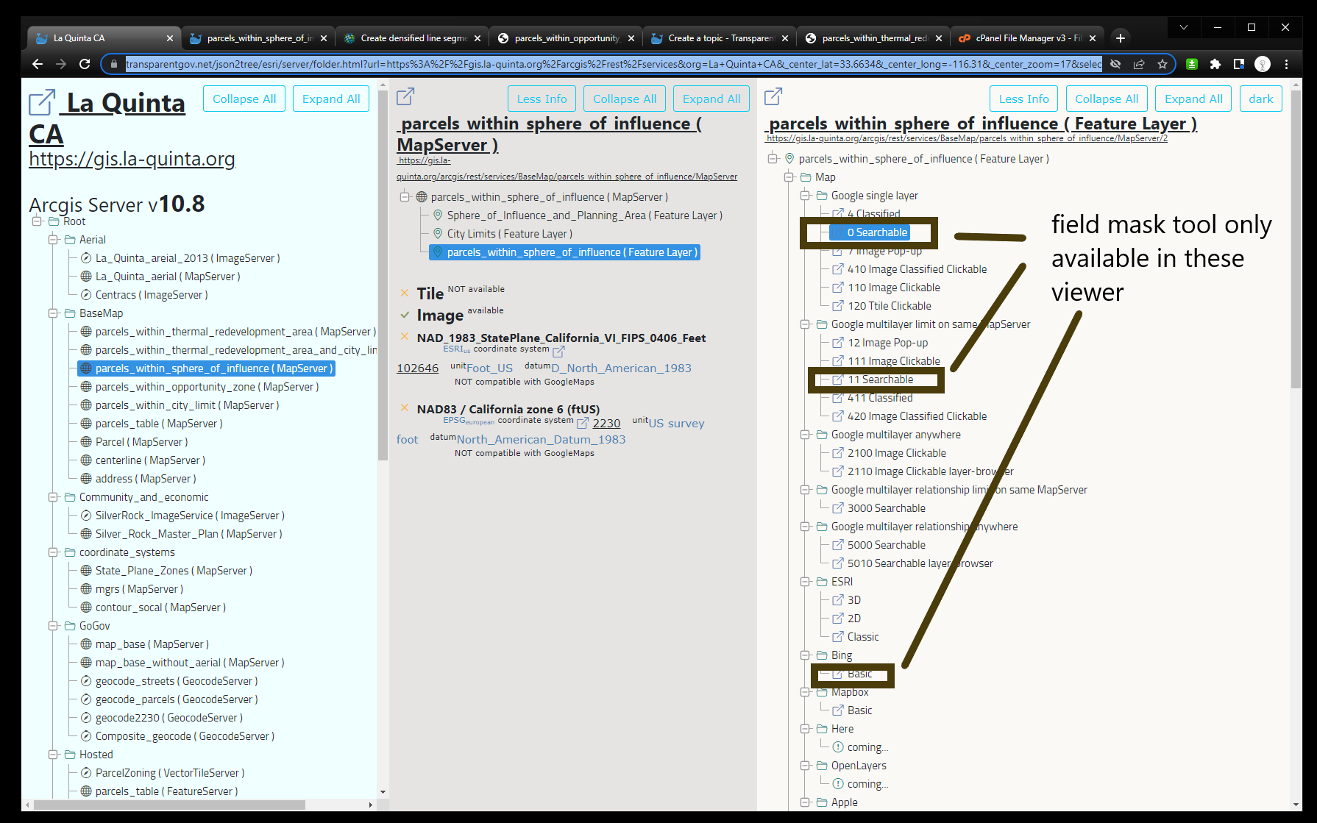1317x823 pixels.
Task: Click the external link icon above the Feature Layer heading
Action: coord(773,96)
